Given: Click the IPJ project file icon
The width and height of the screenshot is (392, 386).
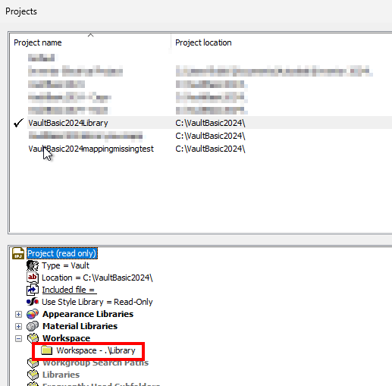Looking at the screenshot, I should [18, 253].
